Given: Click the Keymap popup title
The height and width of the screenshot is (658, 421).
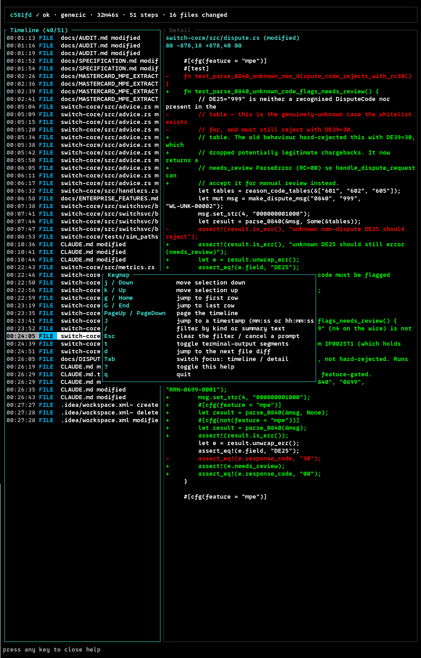Looking at the screenshot, I should [x=119, y=275].
